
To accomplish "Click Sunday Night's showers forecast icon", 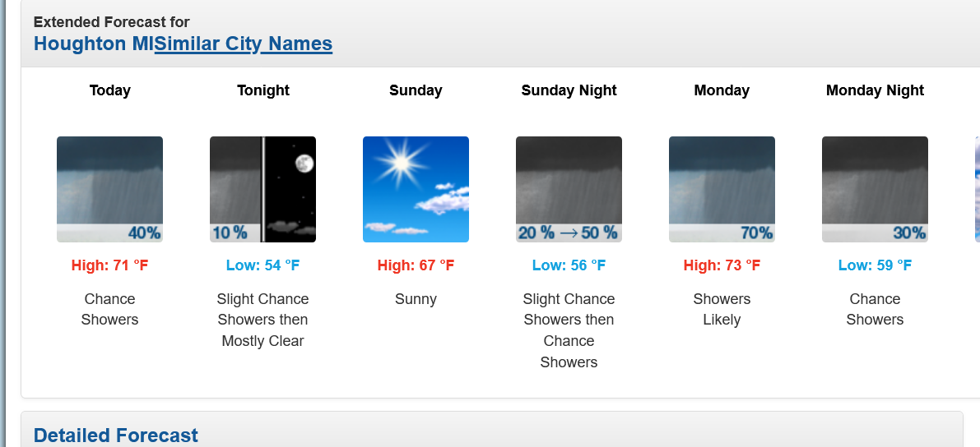I will click(x=569, y=189).
